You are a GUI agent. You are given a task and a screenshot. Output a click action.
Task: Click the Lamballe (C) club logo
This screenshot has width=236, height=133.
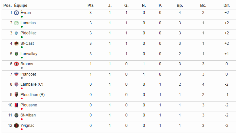tap(16, 85)
